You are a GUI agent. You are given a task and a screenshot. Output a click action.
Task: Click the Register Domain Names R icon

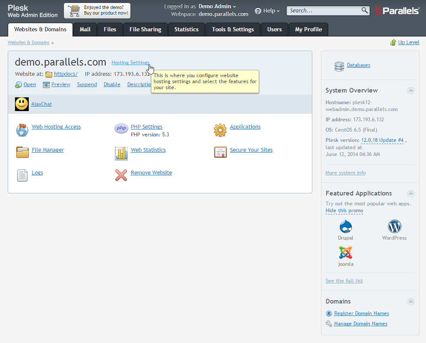329,313
